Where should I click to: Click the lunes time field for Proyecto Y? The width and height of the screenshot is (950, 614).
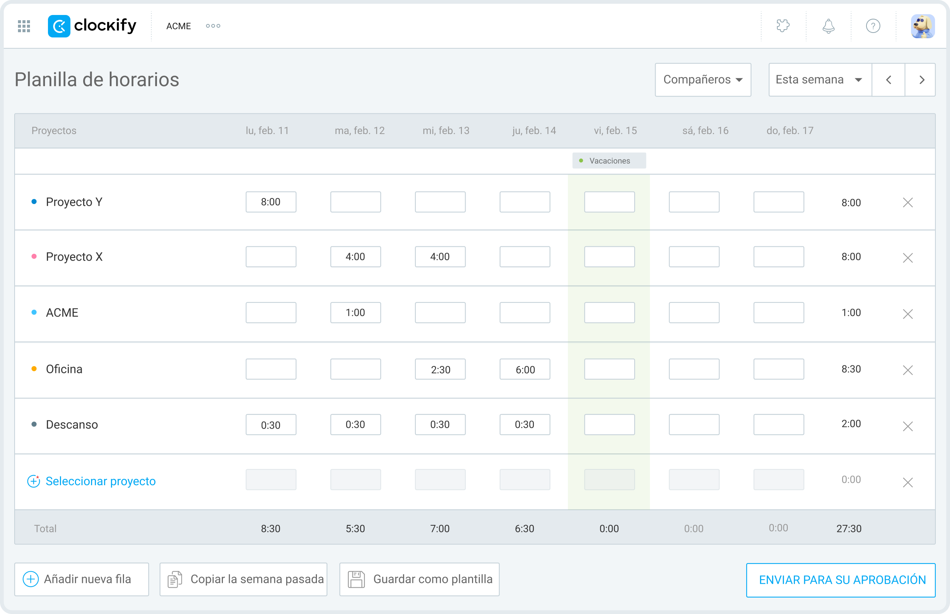271,202
